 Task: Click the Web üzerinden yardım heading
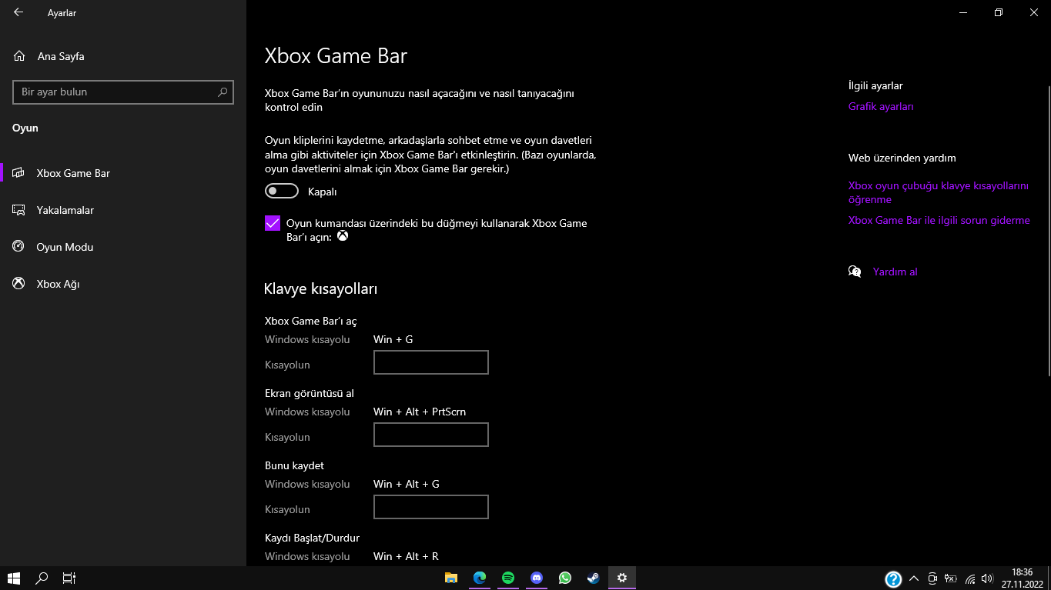(x=902, y=158)
